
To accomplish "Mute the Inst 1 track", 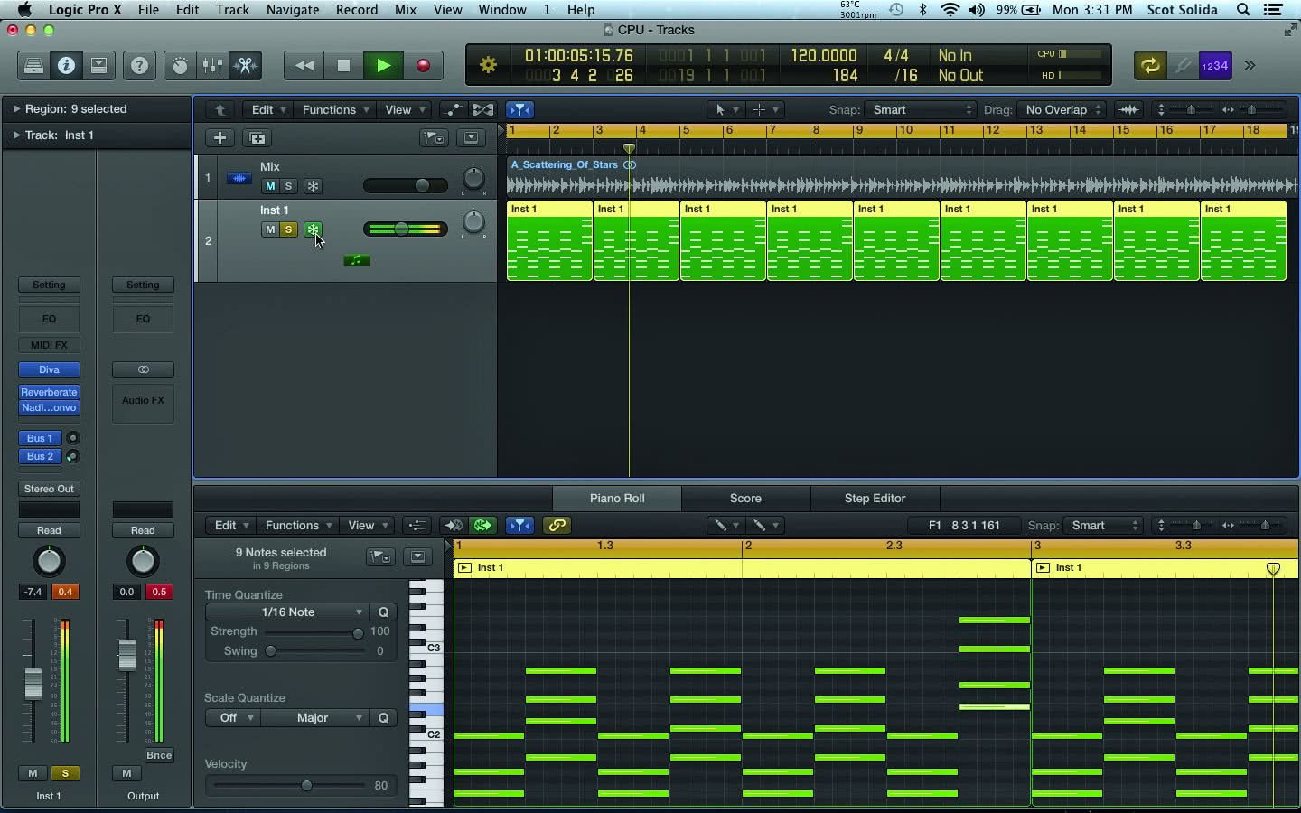I will pos(269,229).
